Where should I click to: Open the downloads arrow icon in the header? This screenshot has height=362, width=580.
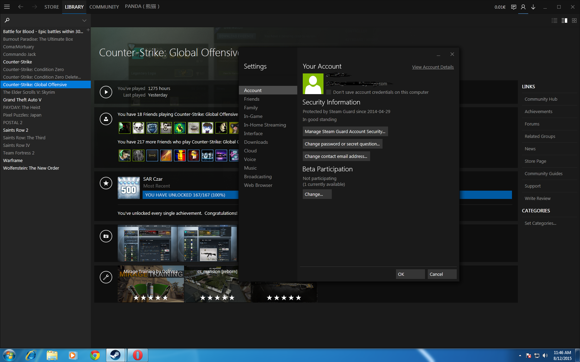coord(533,7)
